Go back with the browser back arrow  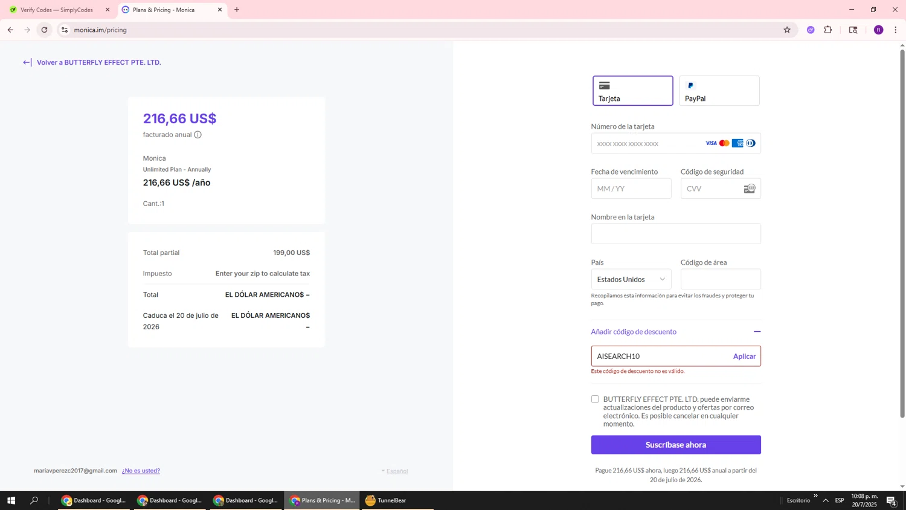[10, 30]
